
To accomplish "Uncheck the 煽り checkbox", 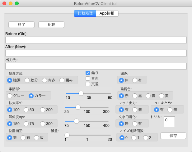I will pyautogui.click(x=88, y=73).
